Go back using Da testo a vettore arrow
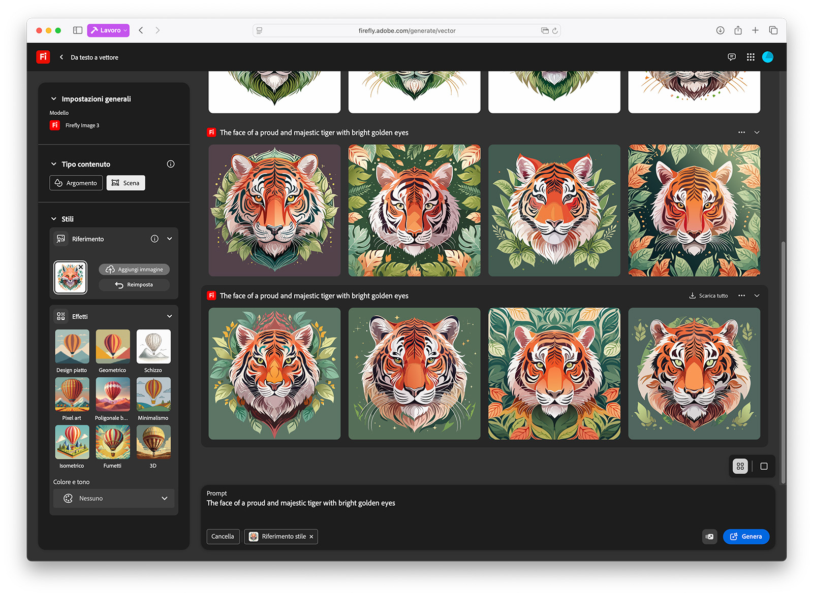This screenshot has height=596, width=813. 61,57
